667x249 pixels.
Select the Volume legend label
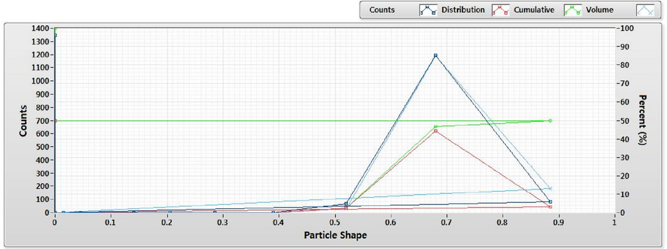(x=599, y=10)
